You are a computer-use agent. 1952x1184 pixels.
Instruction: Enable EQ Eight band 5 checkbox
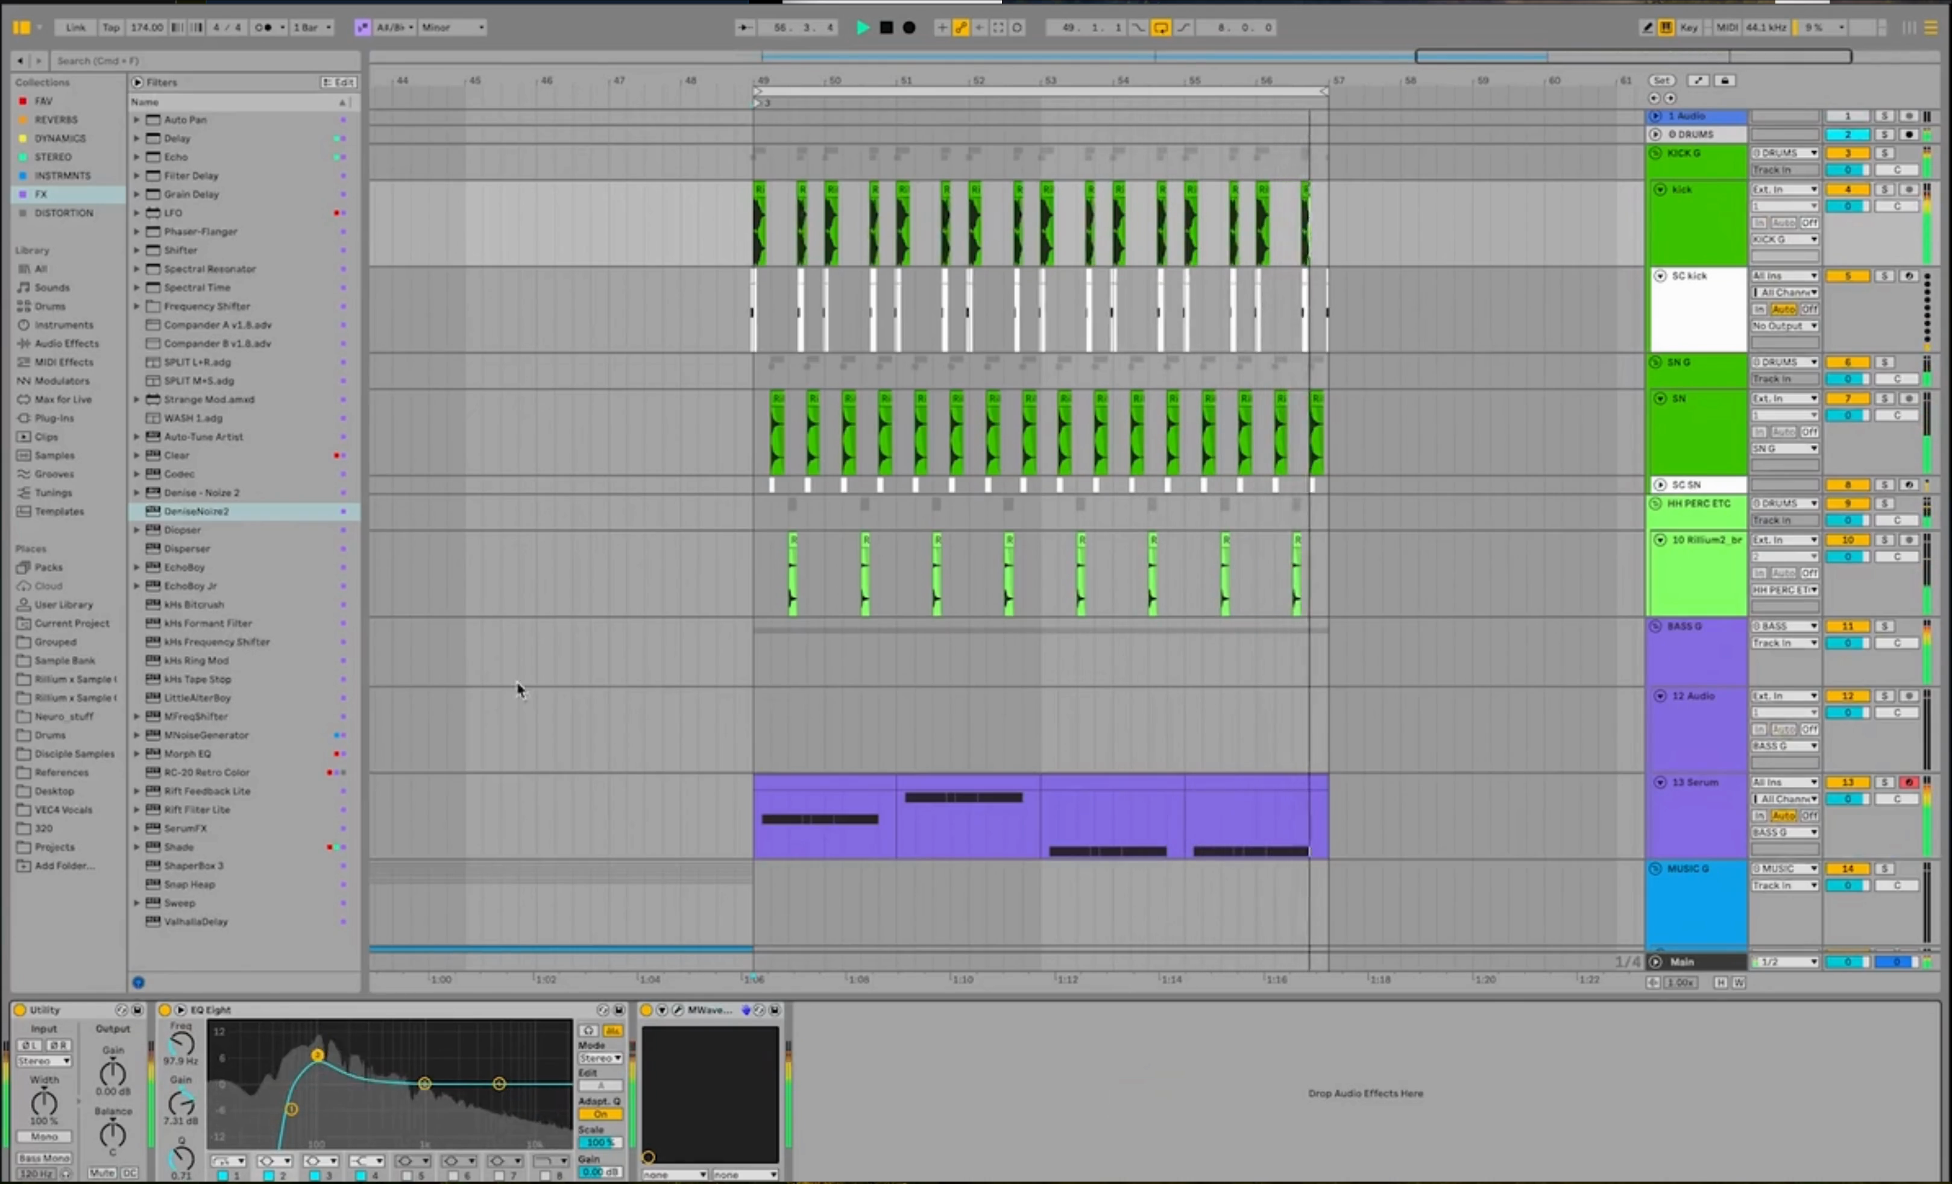tap(406, 1176)
